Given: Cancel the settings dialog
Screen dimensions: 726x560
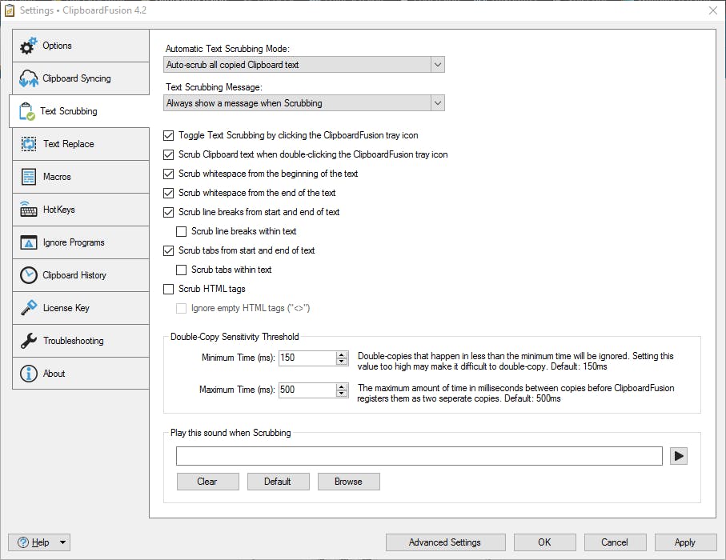Looking at the screenshot, I should (616, 542).
